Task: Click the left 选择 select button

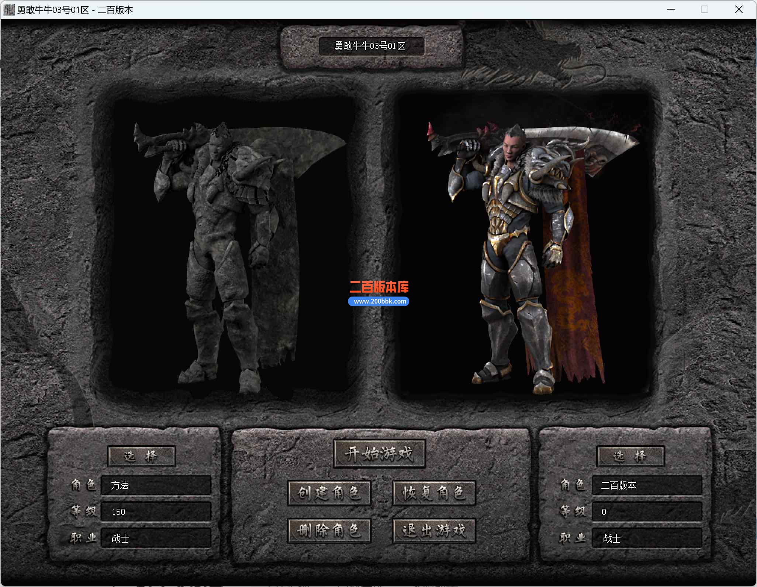Action: [x=141, y=456]
